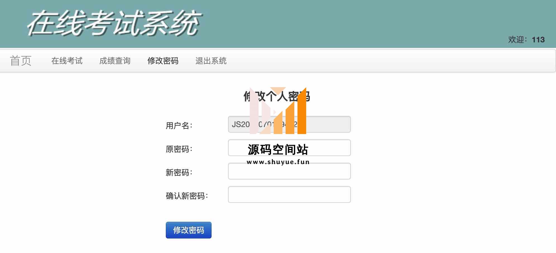Select 修改密码 in the navigation bar
Viewport: 556px width, 253px height.
pyautogui.click(x=163, y=61)
